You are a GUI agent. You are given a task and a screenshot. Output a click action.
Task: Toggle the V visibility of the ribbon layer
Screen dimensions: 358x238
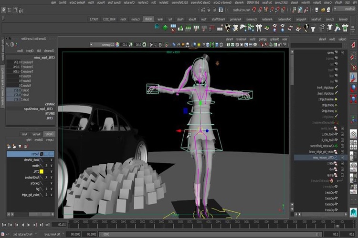(x=52, y=166)
